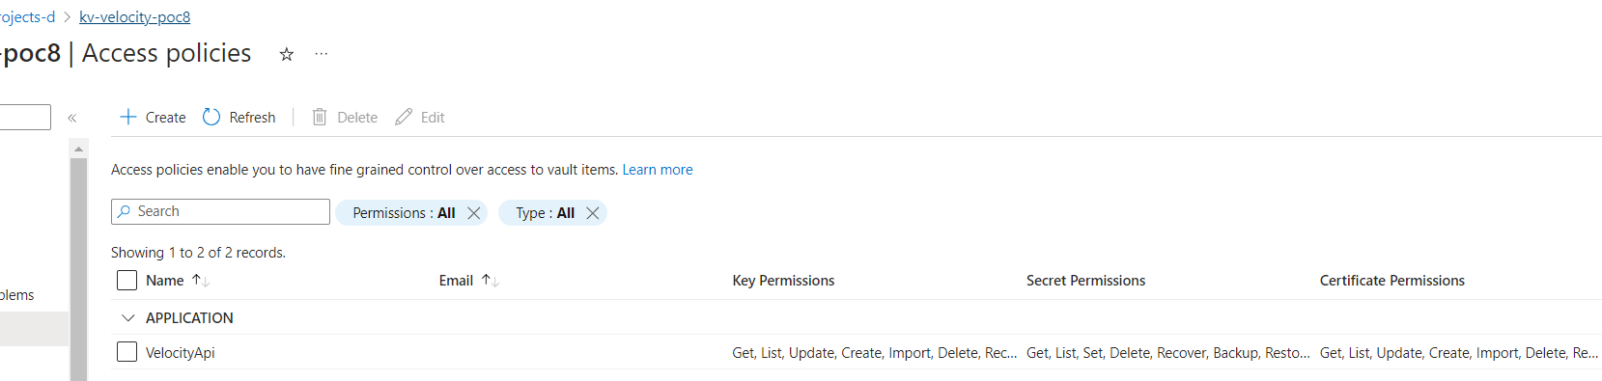
Task: Favorite this page with the star icon
Action: coord(287,54)
